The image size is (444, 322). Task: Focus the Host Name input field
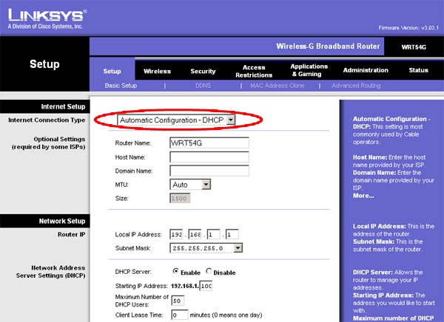(x=209, y=157)
